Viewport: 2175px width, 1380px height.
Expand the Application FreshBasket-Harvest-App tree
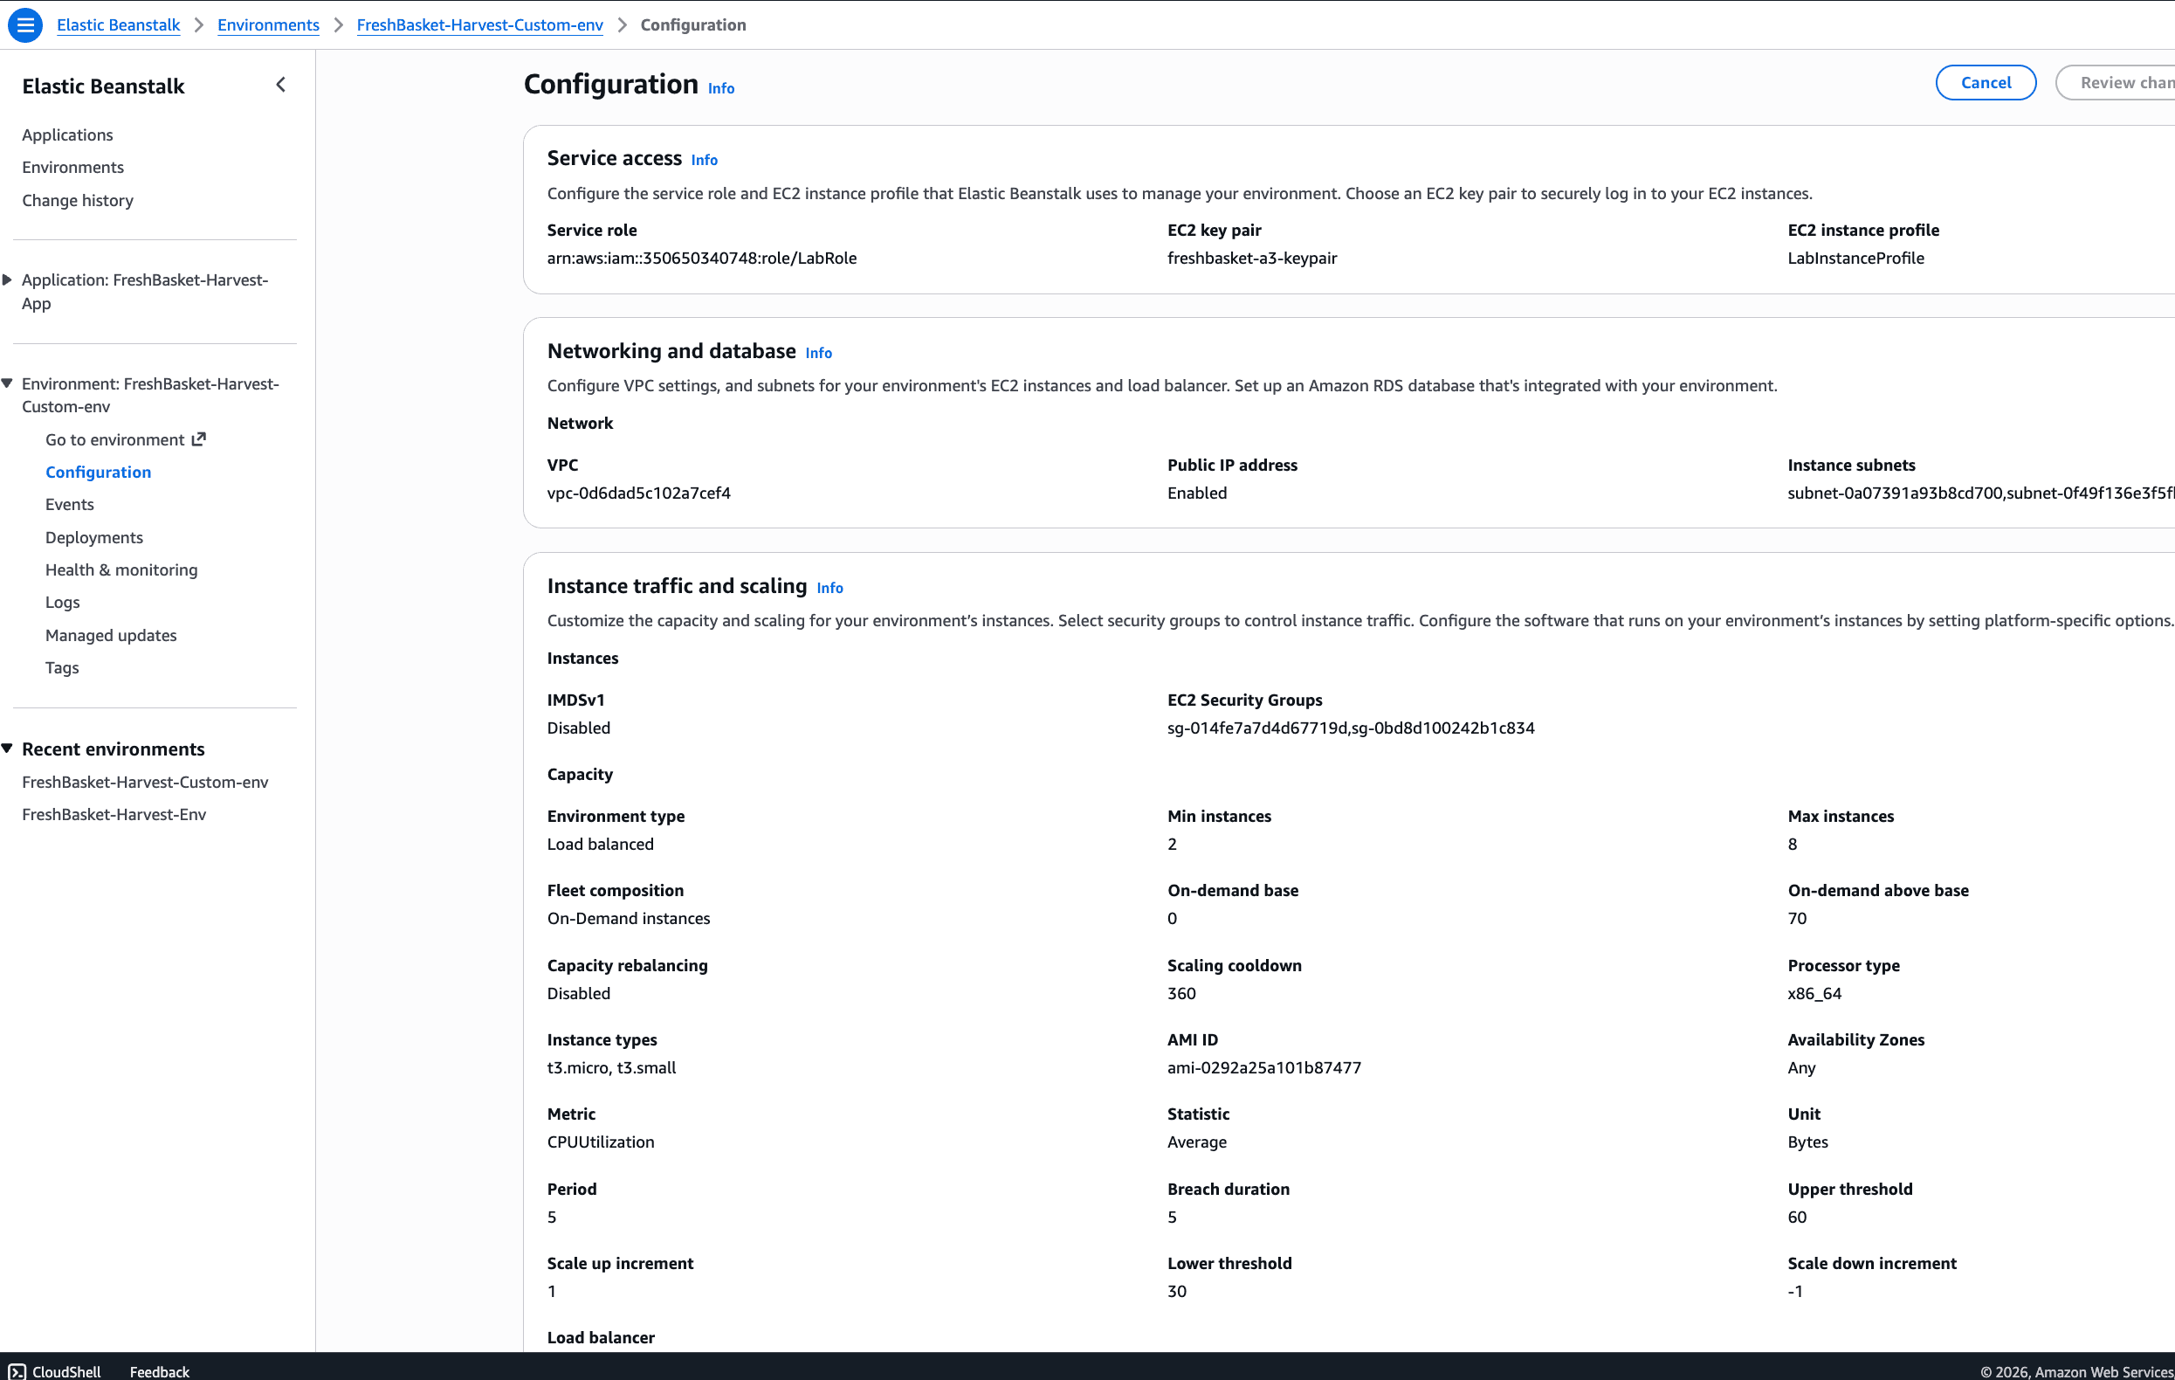click(8, 280)
